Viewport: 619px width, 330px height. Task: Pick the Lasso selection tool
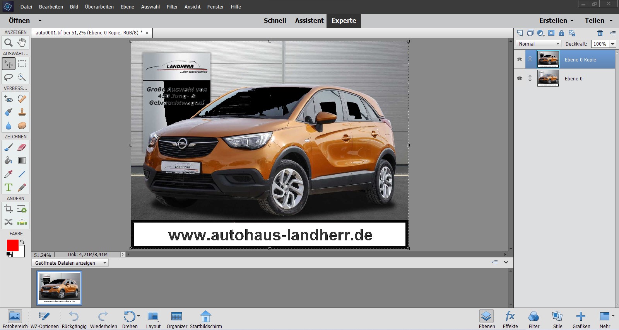[9, 77]
